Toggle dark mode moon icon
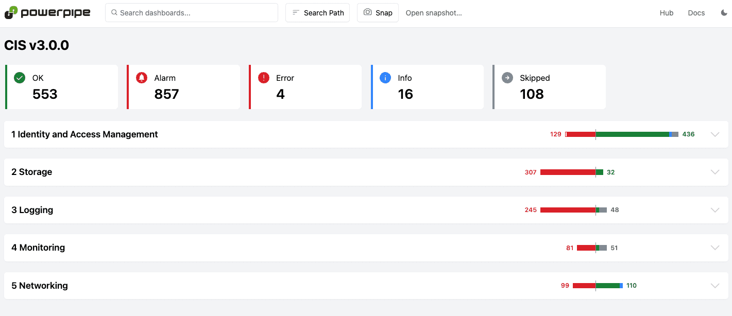 pos(724,13)
